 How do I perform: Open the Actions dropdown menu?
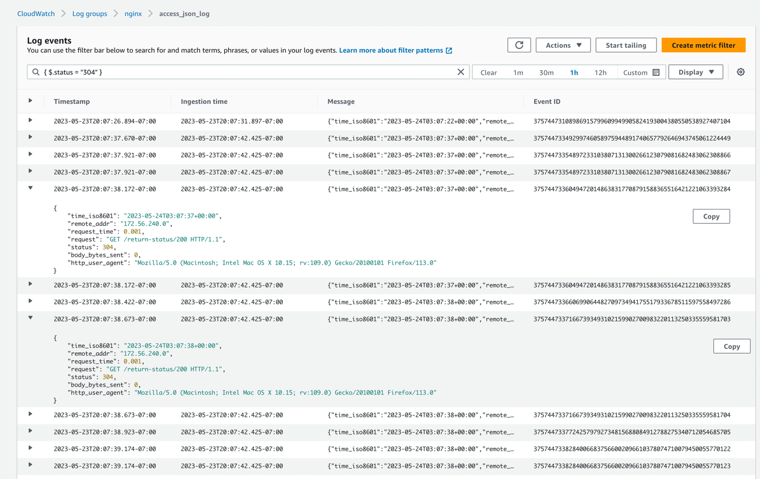tap(562, 45)
